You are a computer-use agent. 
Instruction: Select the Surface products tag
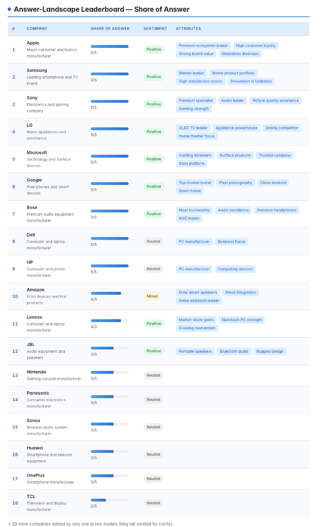[x=235, y=155]
